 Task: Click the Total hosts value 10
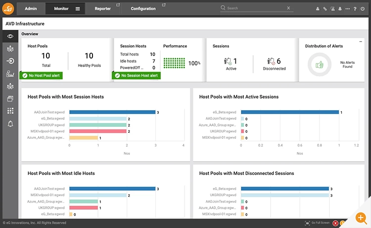coord(153,55)
